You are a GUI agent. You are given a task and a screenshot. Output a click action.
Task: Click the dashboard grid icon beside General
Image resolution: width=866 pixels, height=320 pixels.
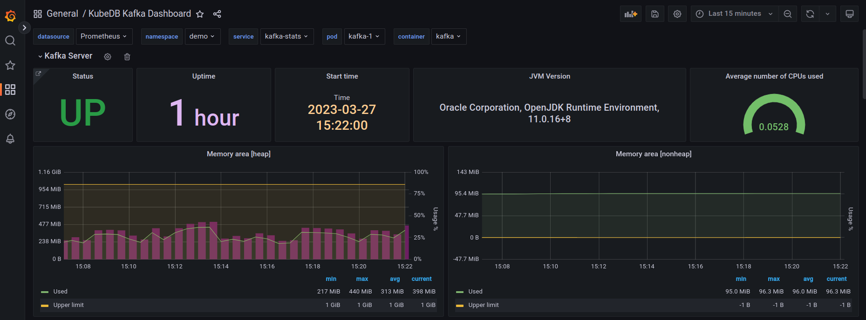point(38,14)
